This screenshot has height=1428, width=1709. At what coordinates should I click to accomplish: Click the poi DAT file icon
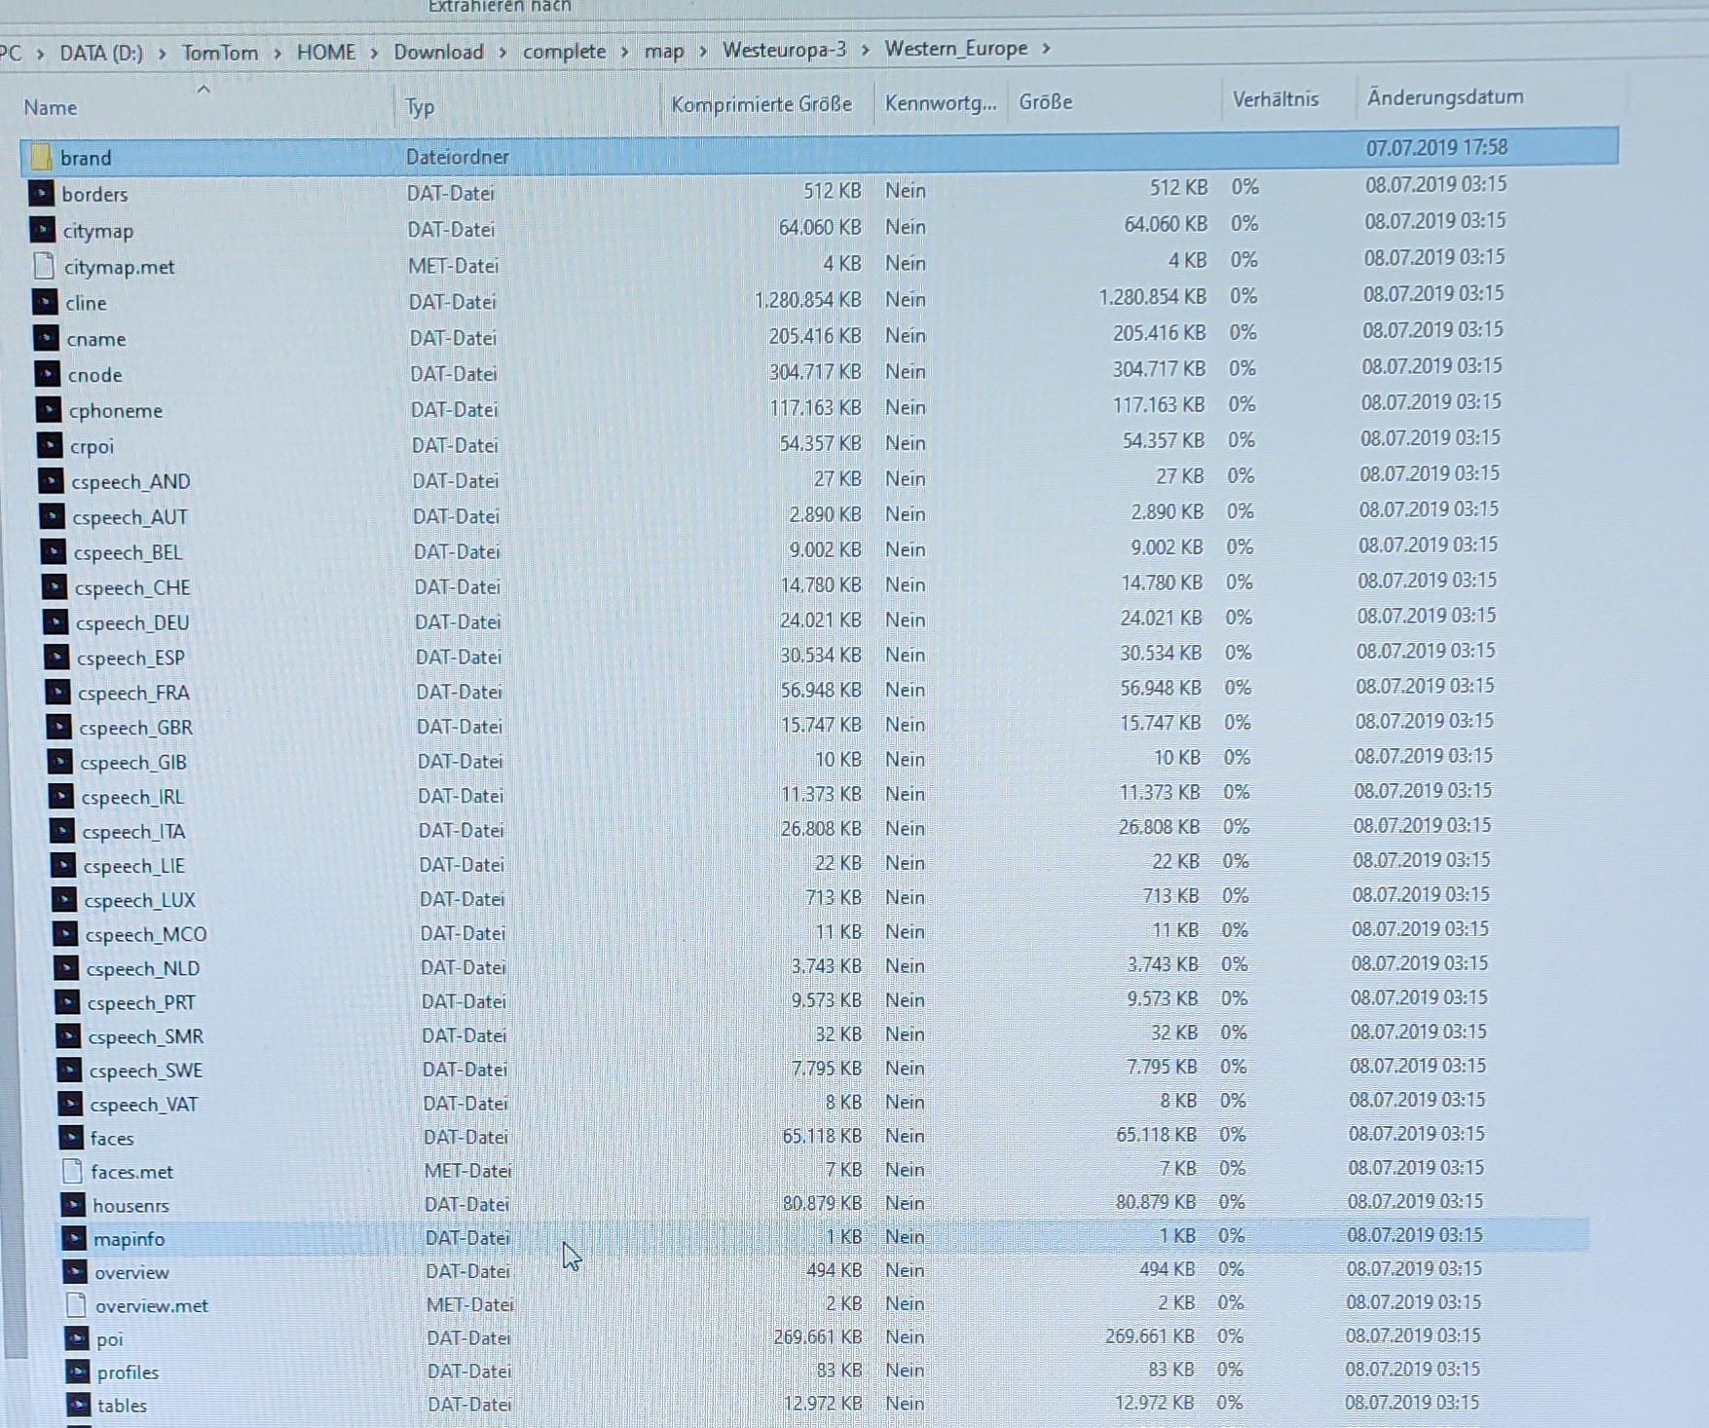(77, 1338)
